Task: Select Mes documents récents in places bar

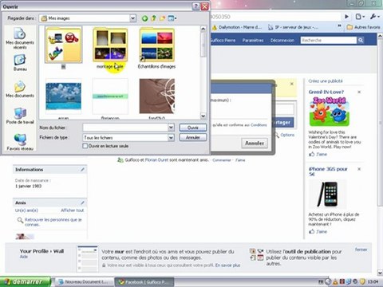Action: coord(20,39)
